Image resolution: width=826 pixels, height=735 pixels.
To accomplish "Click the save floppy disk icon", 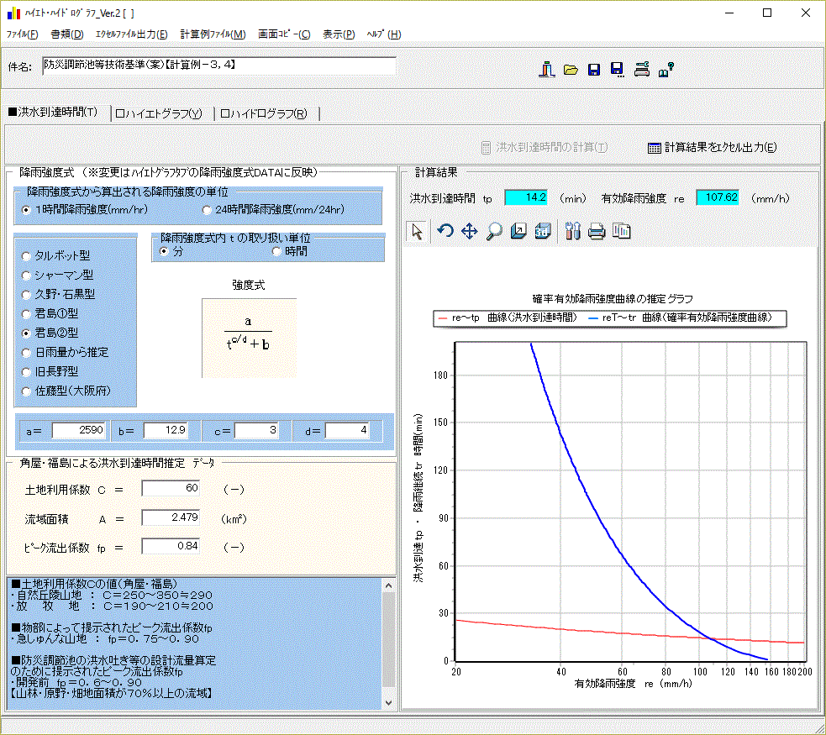I will (x=594, y=70).
